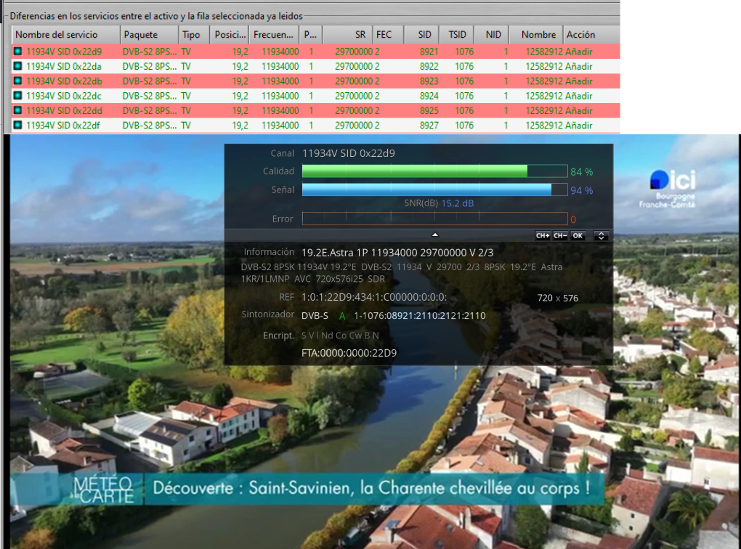Click the 15.2 dB SNR value
741x549 pixels.
[x=458, y=203]
